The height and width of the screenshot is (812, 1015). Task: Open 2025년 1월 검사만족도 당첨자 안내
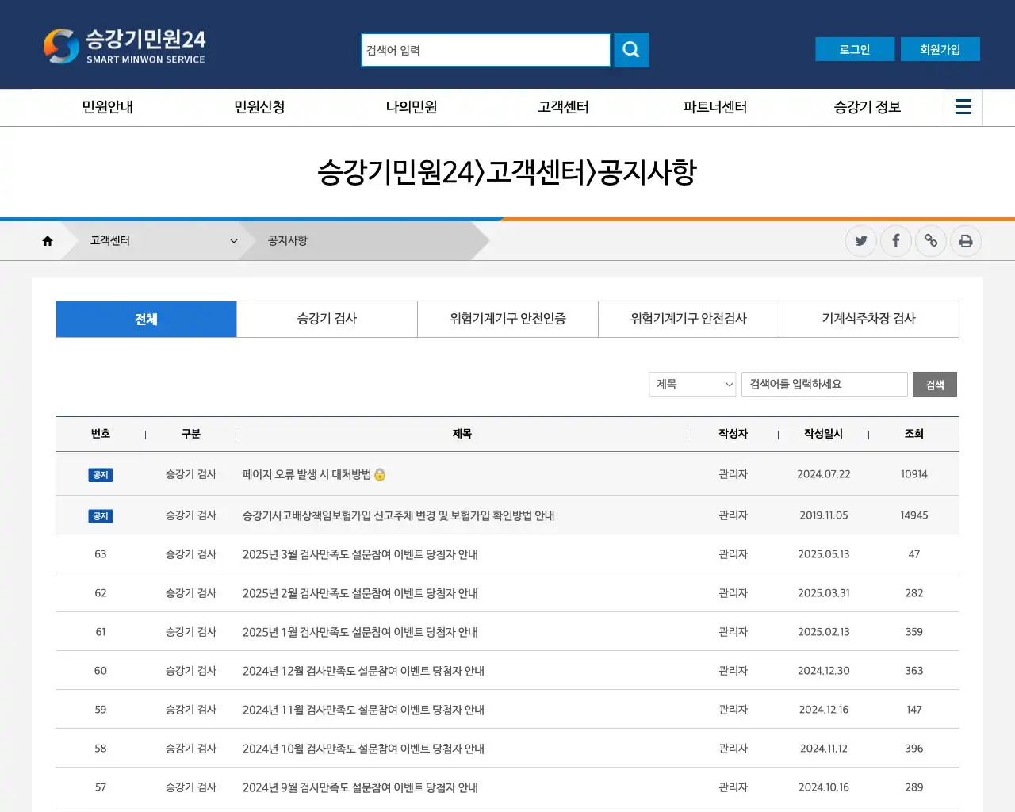[x=360, y=632]
